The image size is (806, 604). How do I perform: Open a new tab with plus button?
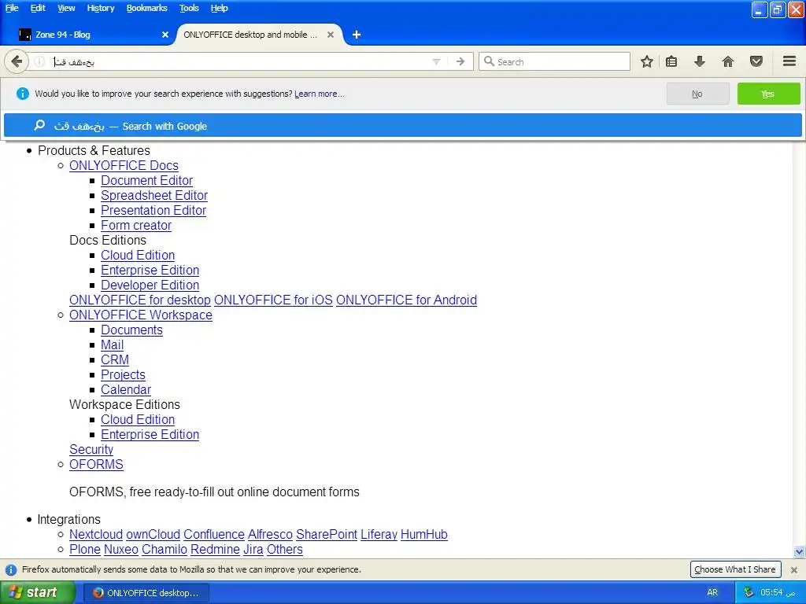pos(357,35)
